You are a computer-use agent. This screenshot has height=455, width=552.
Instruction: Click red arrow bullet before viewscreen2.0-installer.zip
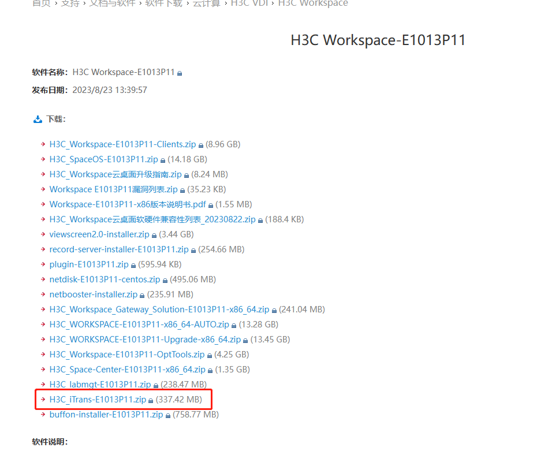(x=43, y=234)
